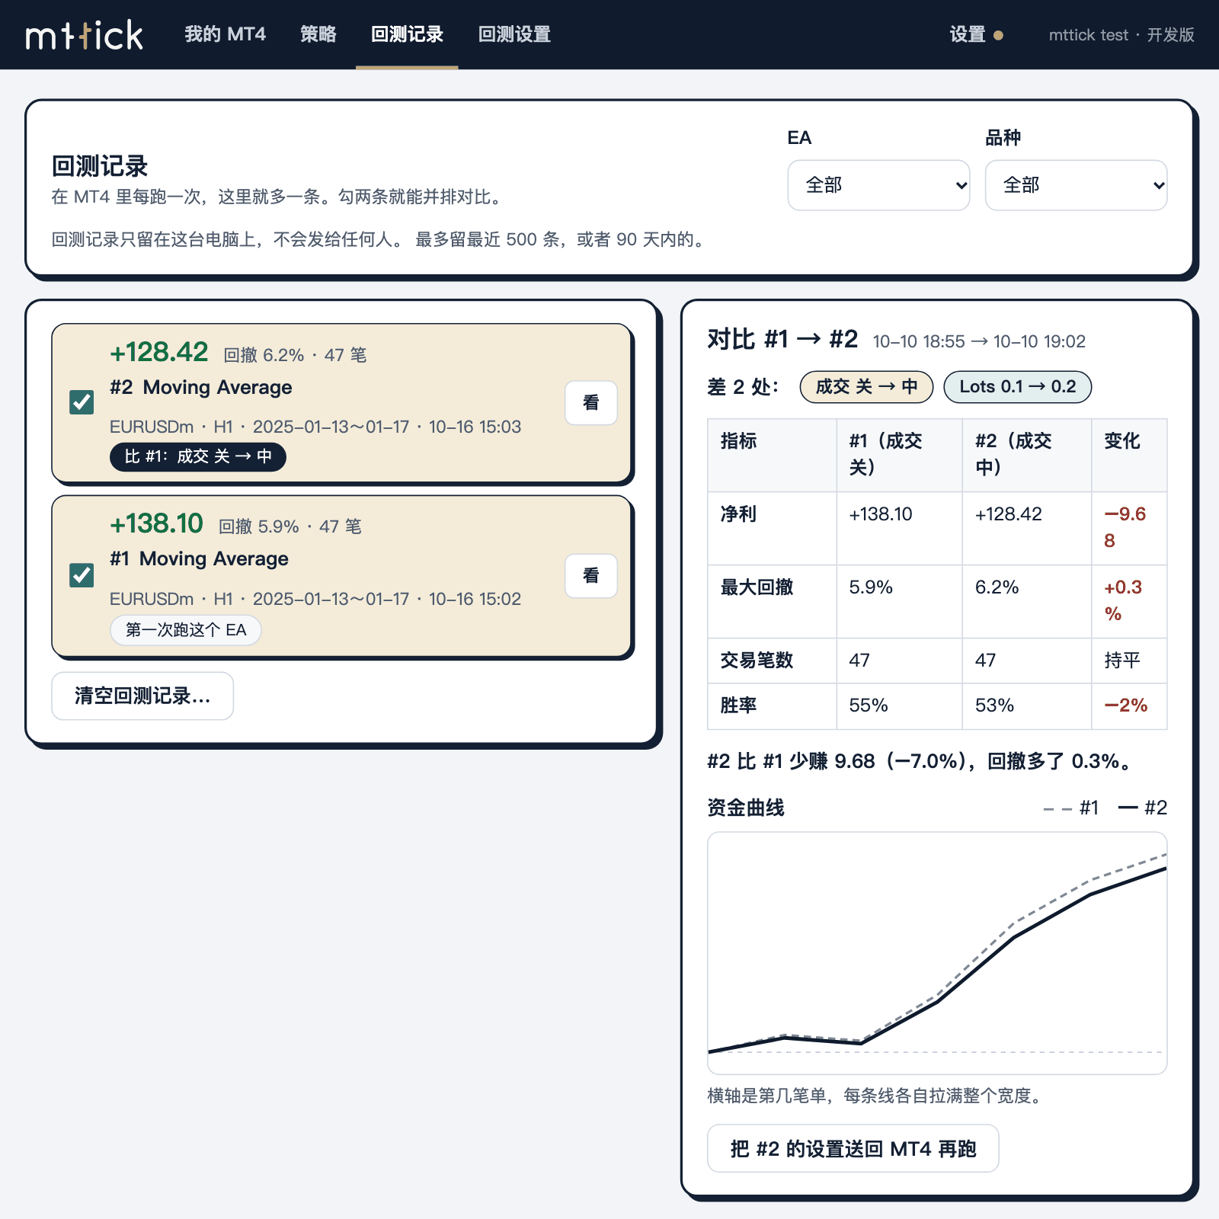The image size is (1219, 1219).
Task: Click the 第一次跑这个 EA tag
Action: pos(186,630)
